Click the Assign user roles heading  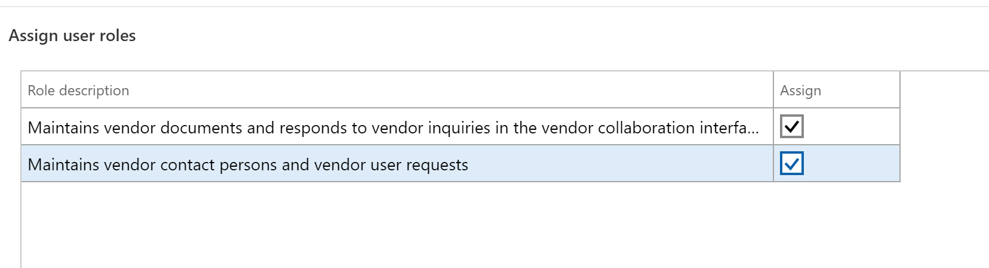click(72, 36)
